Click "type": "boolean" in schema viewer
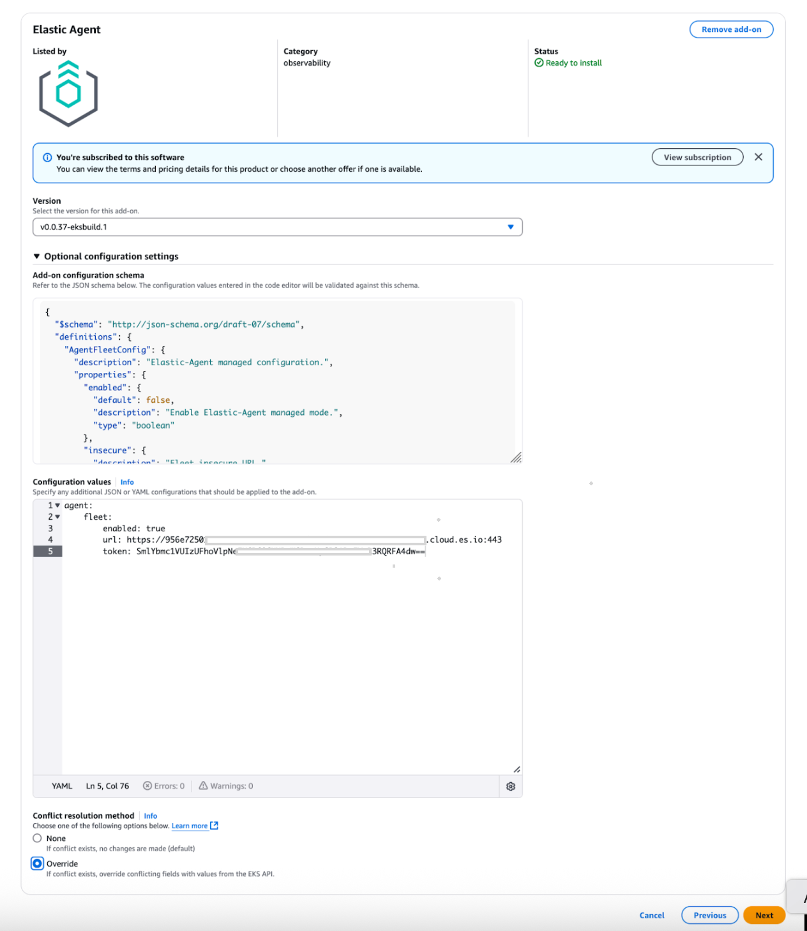 click(x=133, y=425)
